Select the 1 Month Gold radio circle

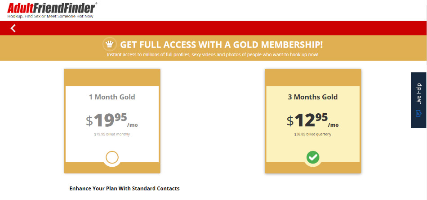pyautogui.click(x=112, y=157)
